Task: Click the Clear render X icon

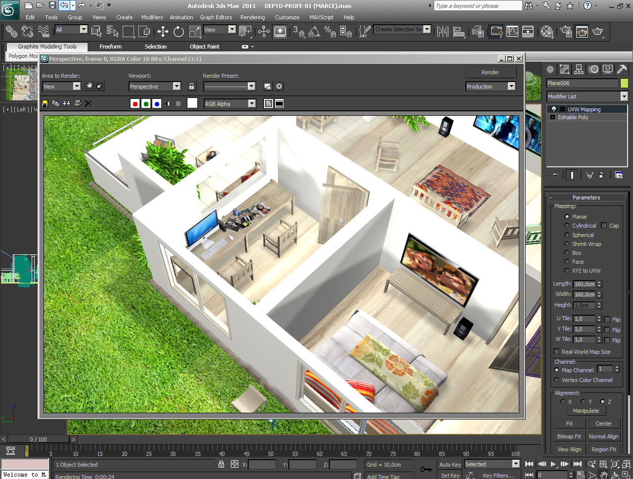Action: (x=88, y=103)
